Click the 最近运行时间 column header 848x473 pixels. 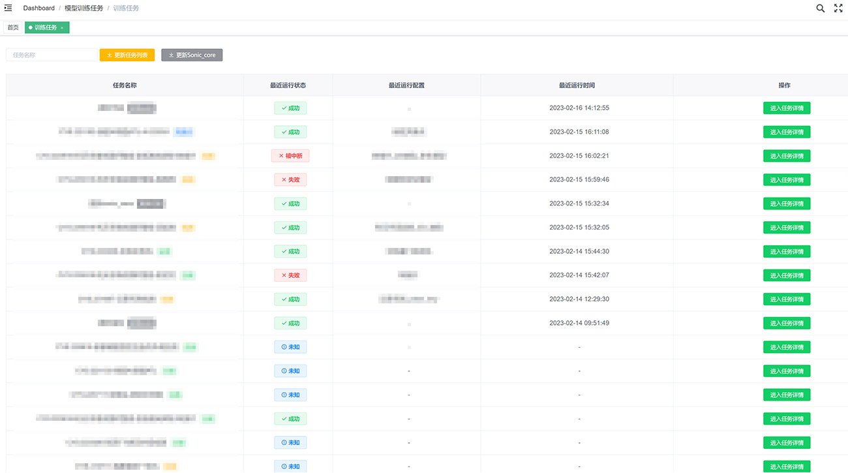click(x=577, y=85)
